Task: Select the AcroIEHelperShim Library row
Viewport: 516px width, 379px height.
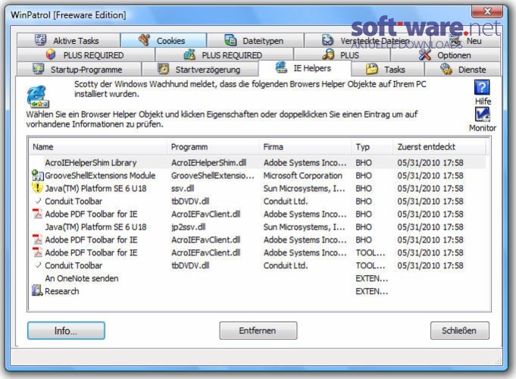Action: click(x=258, y=163)
